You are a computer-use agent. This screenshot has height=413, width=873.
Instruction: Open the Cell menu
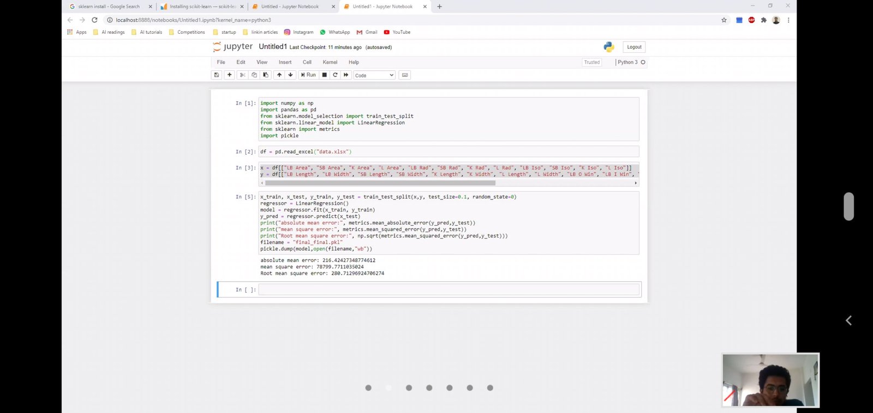[x=307, y=62]
